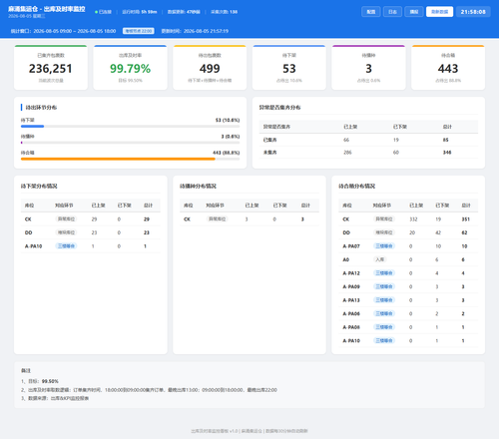Image resolution: width=499 pixels, height=439 pixels.
Task: Click the white 22:00 cutoff badge in the header
Action: [139, 31]
